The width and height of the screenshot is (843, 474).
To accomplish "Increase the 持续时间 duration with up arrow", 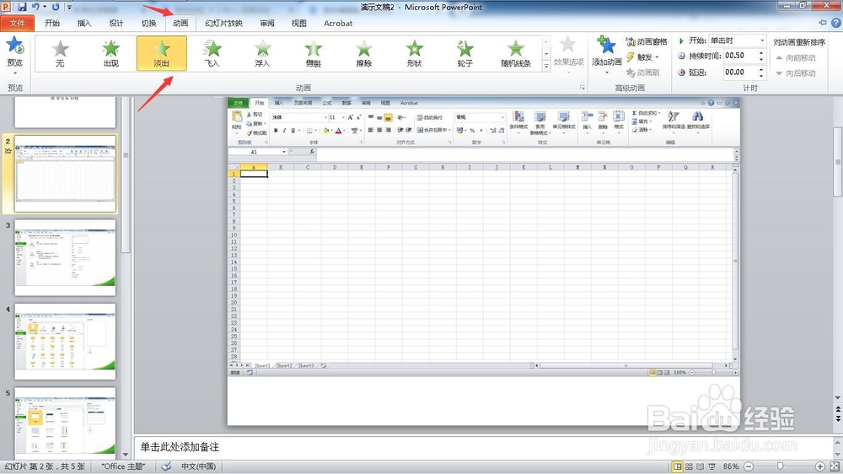I will pyautogui.click(x=761, y=53).
